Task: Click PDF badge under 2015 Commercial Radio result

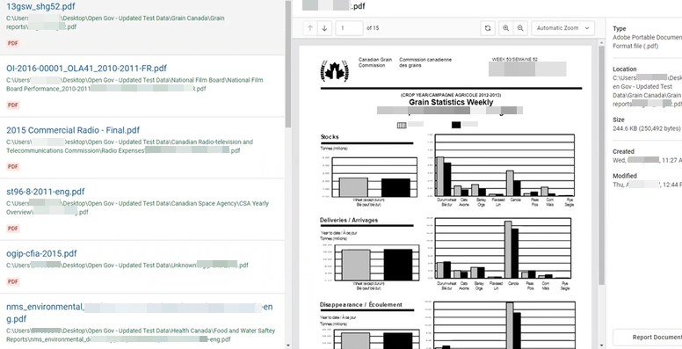Action: (13, 167)
